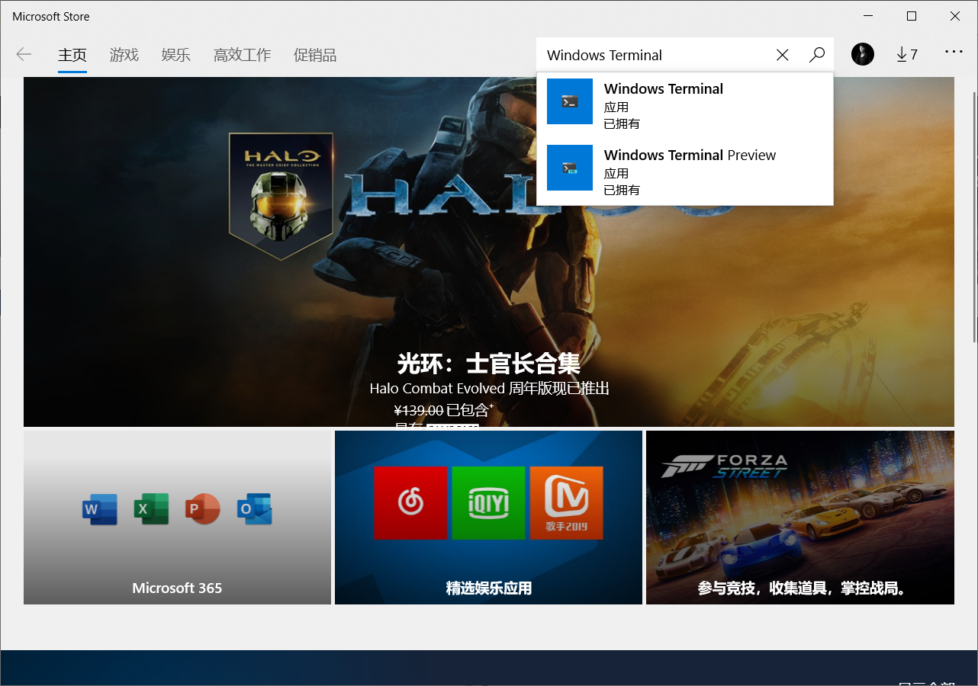This screenshot has width=978, height=686.
Task: Click the Halo Combat Evolved 周年版 subtitle
Action: (x=489, y=389)
